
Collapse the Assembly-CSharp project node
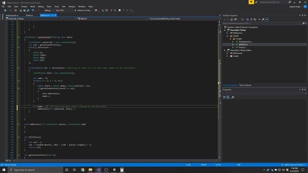[x=225, y=30]
